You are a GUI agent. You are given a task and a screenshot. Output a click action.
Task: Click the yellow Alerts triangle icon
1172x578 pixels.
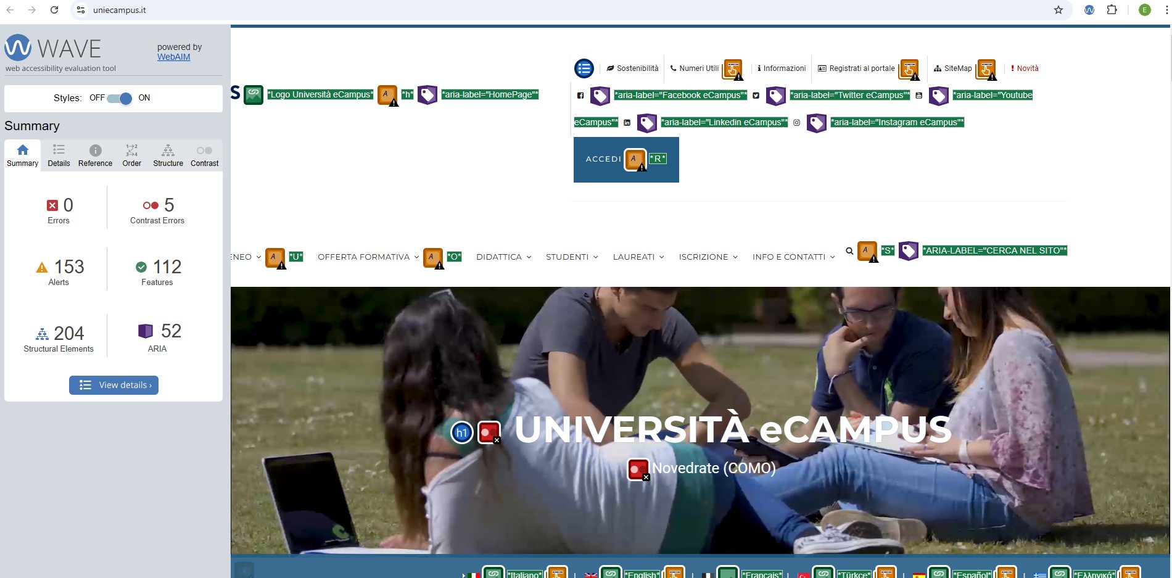pos(42,267)
